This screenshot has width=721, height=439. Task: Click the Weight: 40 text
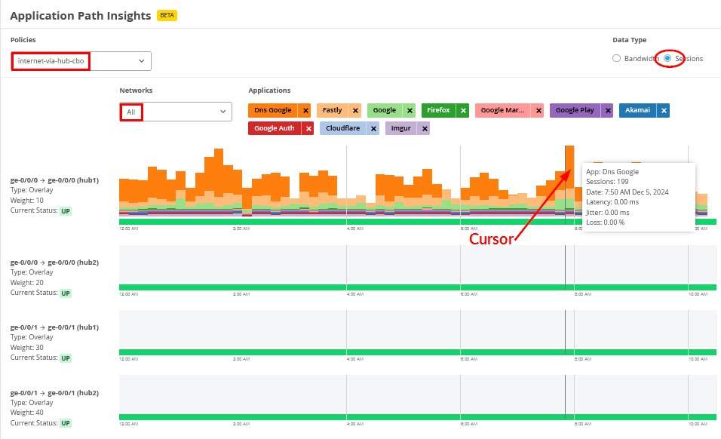pos(26,413)
